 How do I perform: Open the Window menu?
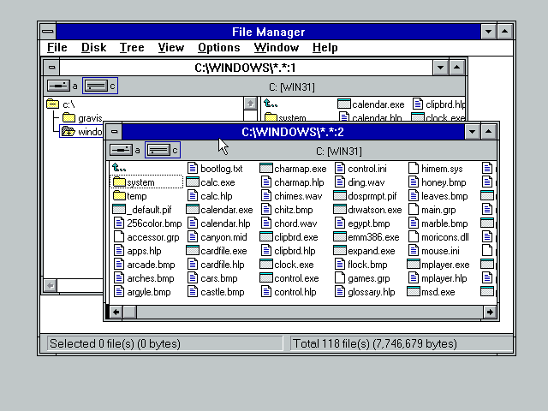[276, 48]
